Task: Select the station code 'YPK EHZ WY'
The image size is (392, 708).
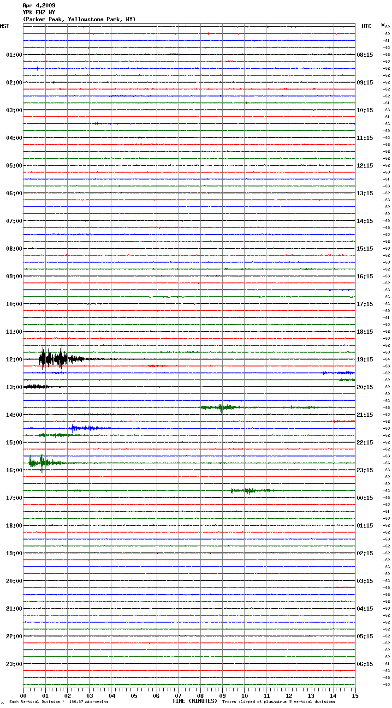Action: 39,12
